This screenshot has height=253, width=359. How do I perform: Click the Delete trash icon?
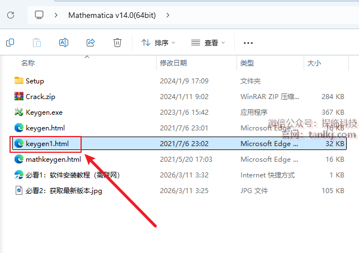pos(117,43)
